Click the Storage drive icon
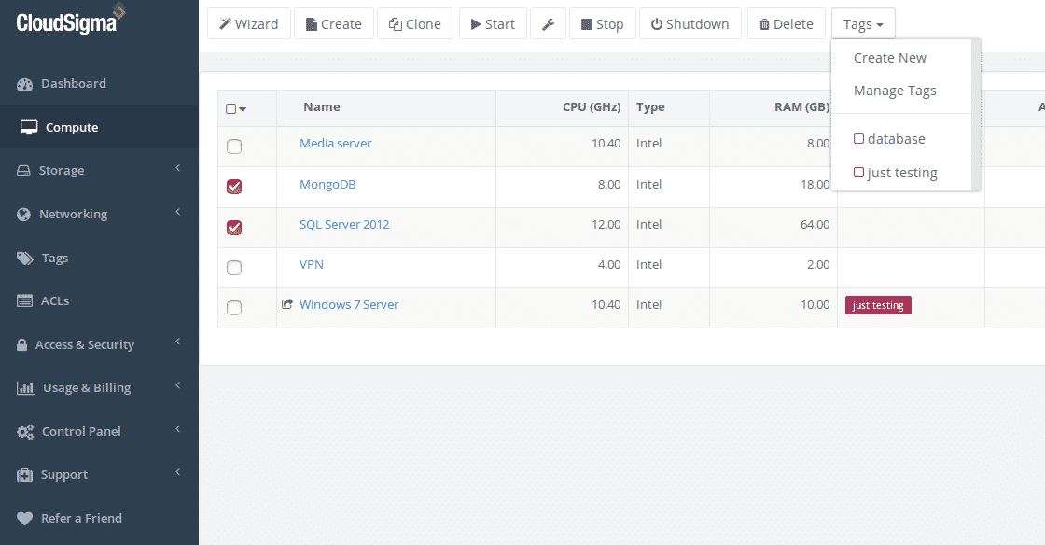Screen dimensions: 1045x545 coord(23,171)
